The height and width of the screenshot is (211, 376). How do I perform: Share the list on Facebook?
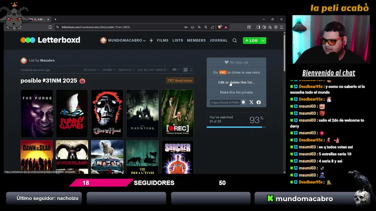click(258, 102)
